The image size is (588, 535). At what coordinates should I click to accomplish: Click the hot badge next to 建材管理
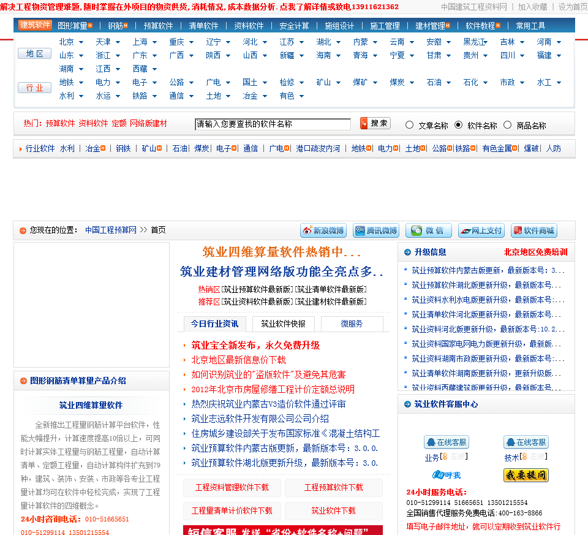(448, 26)
